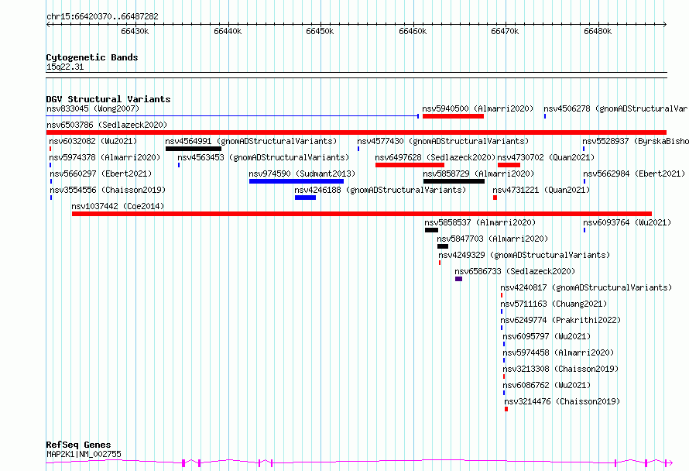Image resolution: width=689 pixels, height=471 pixels.
Task: Select nsv5528937 ByrskaBishop variant label
Action: [x=636, y=141]
